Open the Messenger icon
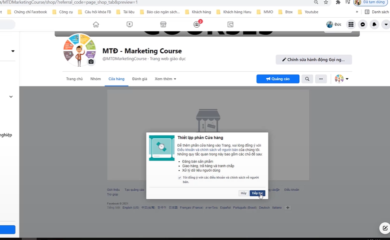The image size is (390, 240). pyautogui.click(x=363, y=24)
